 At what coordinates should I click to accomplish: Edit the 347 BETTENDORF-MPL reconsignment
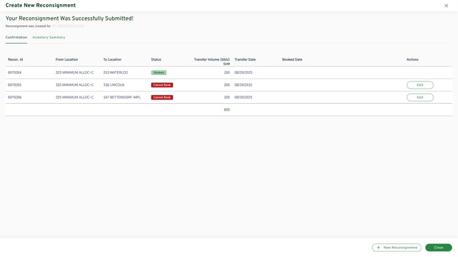[420, 97]
